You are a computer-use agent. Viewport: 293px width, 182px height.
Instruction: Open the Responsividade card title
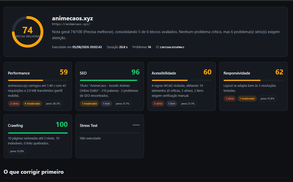pos(237,73)
